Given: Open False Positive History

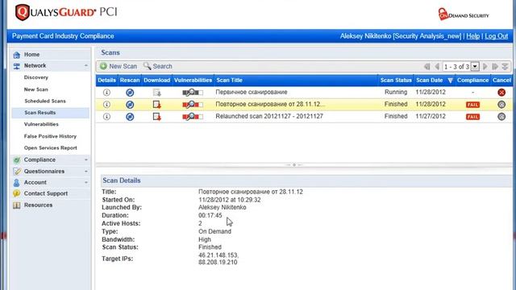Looking at the screenshot, I should pos(50,136).
